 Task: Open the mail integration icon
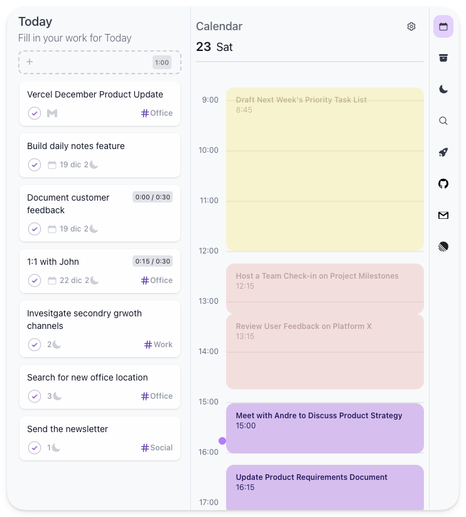(443, 215)
